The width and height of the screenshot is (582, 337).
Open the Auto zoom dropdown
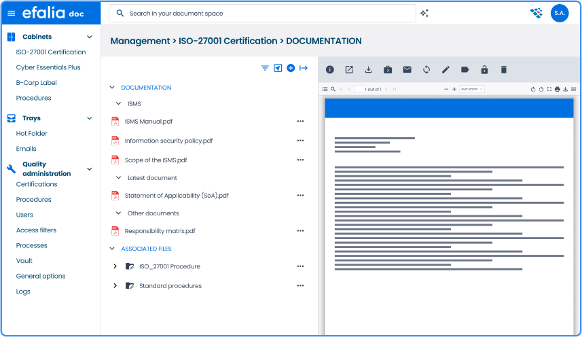[472, 89]
